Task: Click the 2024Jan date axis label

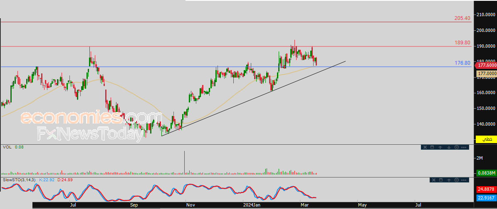Action: click(x=251, y=205)
